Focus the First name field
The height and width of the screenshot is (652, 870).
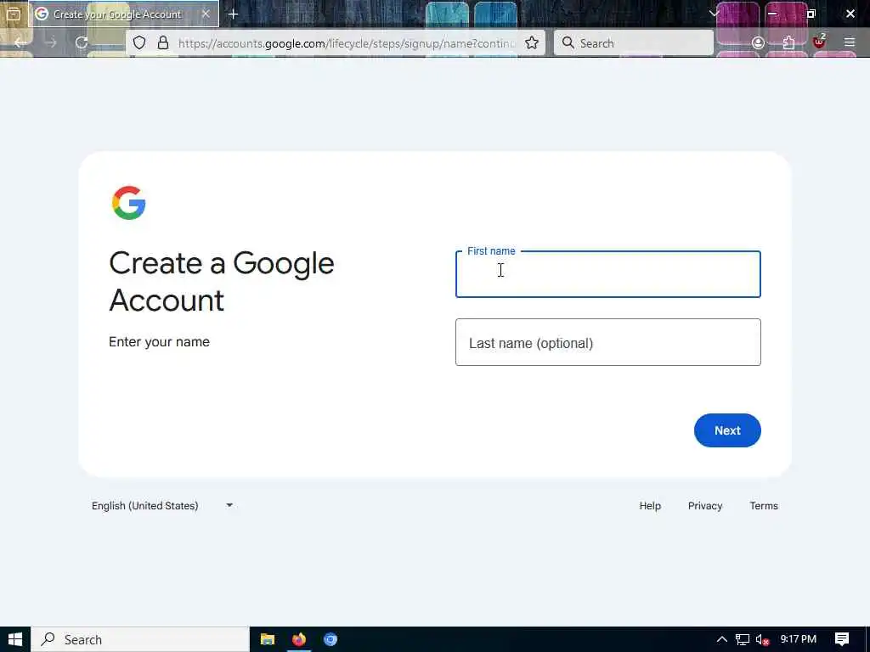pos(608,274)
